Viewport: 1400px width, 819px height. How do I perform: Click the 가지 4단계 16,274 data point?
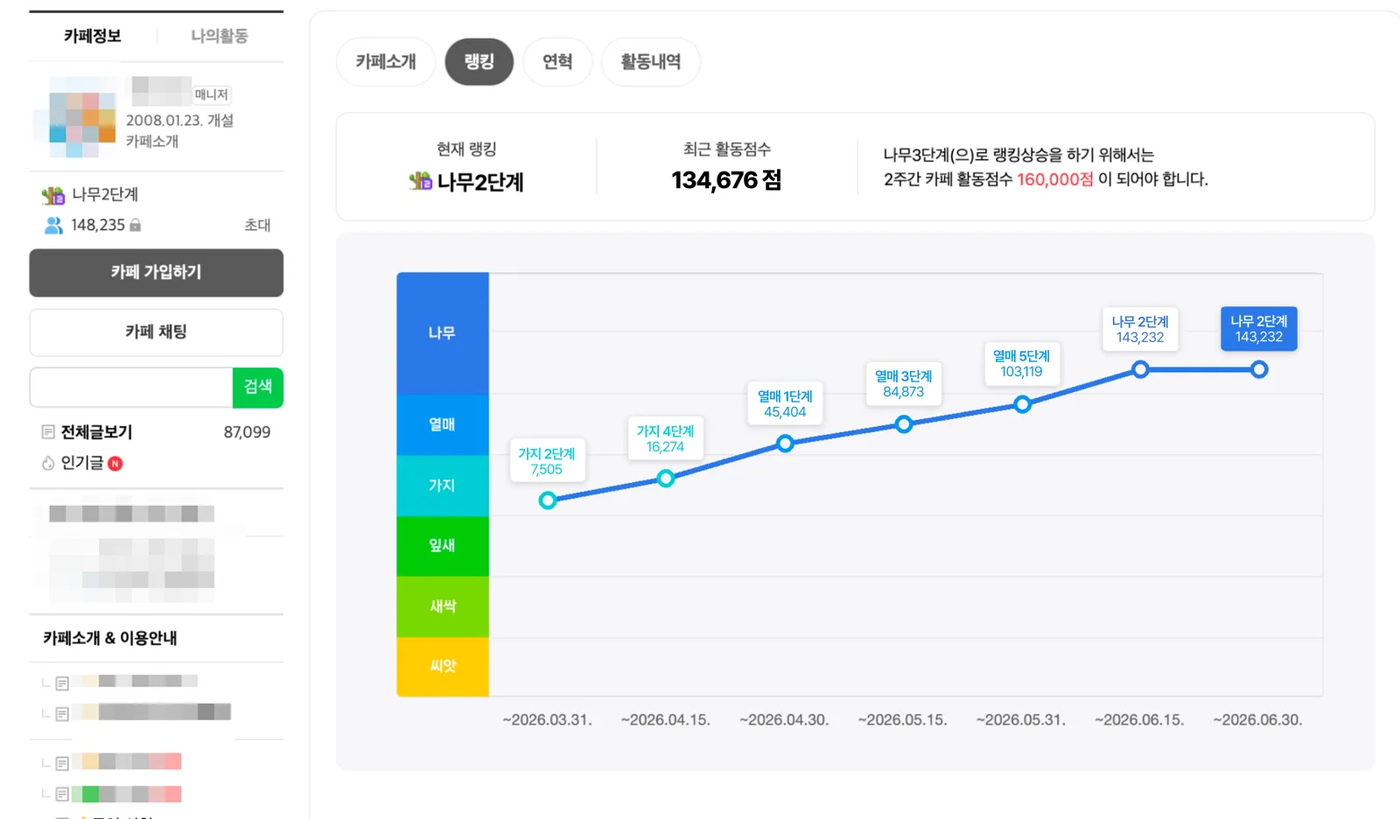[666, 479]
